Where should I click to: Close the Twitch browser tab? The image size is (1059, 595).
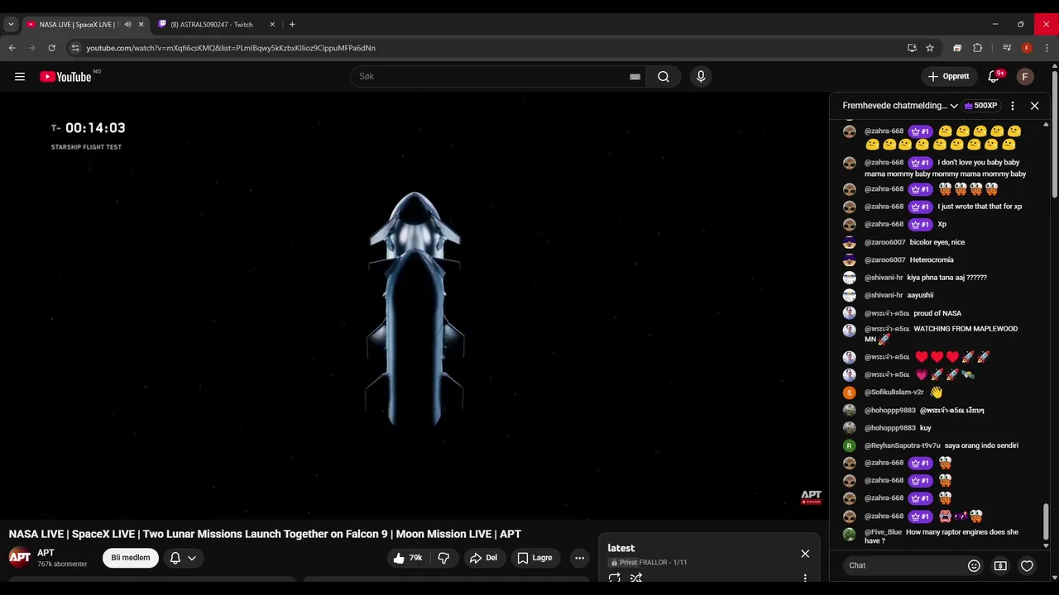pos(272,25)
